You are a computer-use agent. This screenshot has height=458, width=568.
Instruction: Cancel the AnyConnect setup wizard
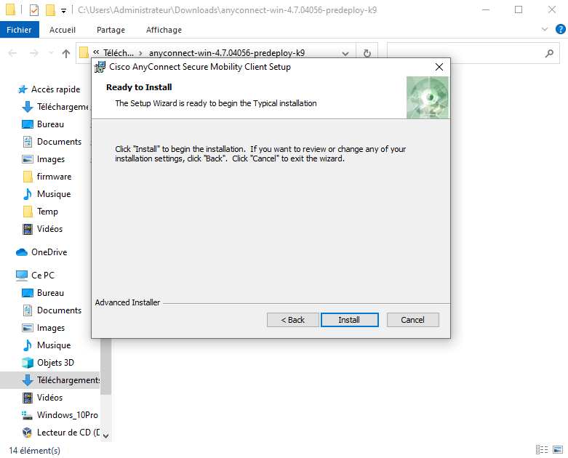(x=412, y=320)
